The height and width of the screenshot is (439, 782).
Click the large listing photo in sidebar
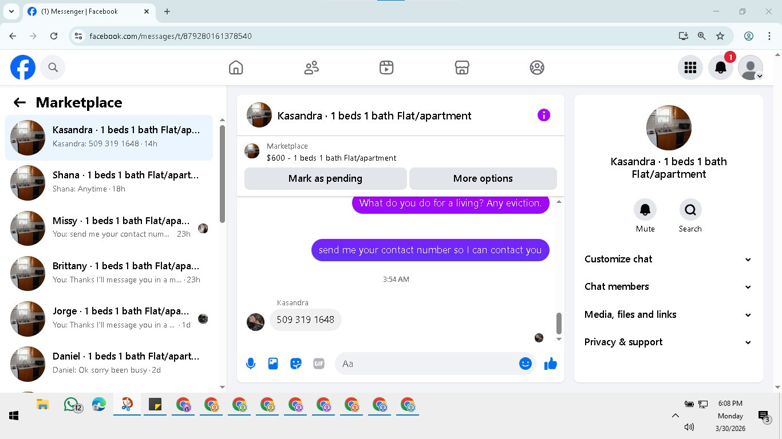669,128
